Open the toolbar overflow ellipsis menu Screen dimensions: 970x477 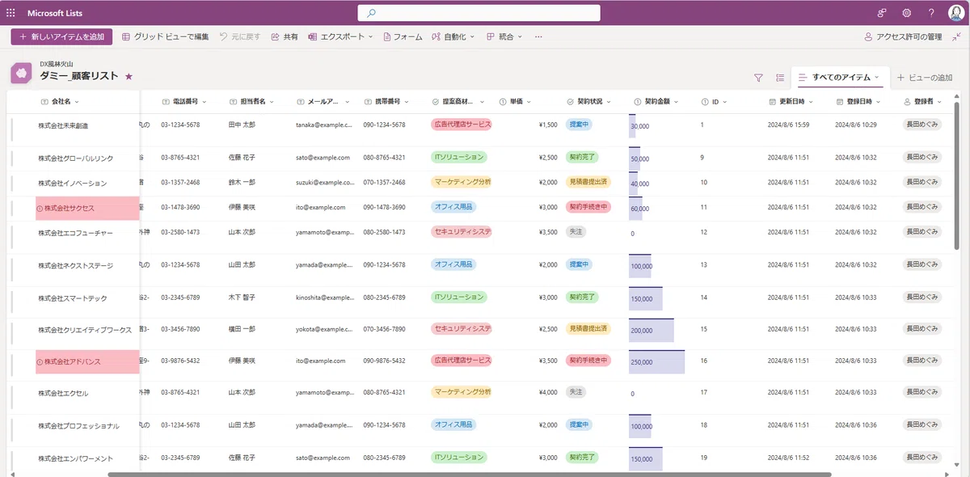coord(538,36)
